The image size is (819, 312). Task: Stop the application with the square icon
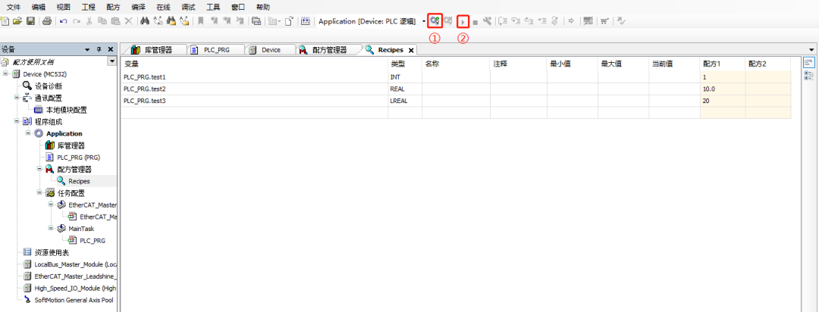pyautogui.click(x=475, y=23)
